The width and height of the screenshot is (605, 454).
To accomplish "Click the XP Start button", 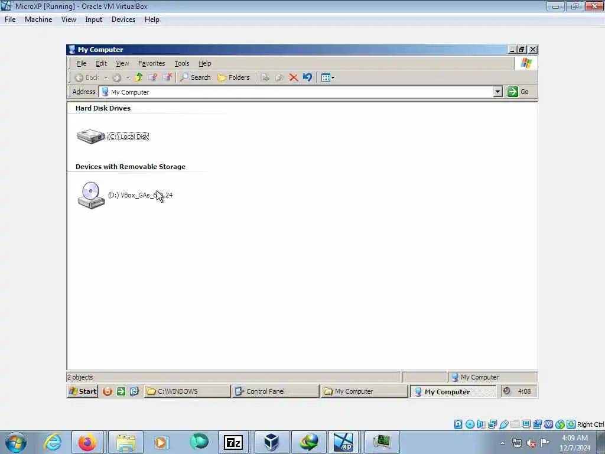I will coord(83,391).
